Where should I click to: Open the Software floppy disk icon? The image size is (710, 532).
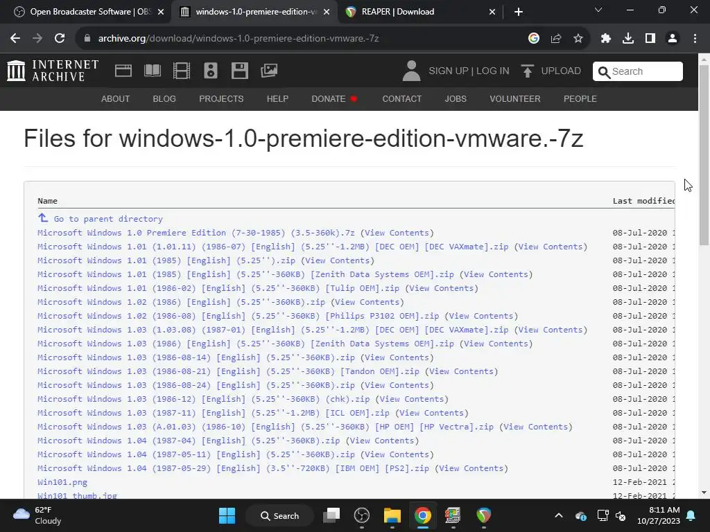pyautogui.click(x=239, y=71)
